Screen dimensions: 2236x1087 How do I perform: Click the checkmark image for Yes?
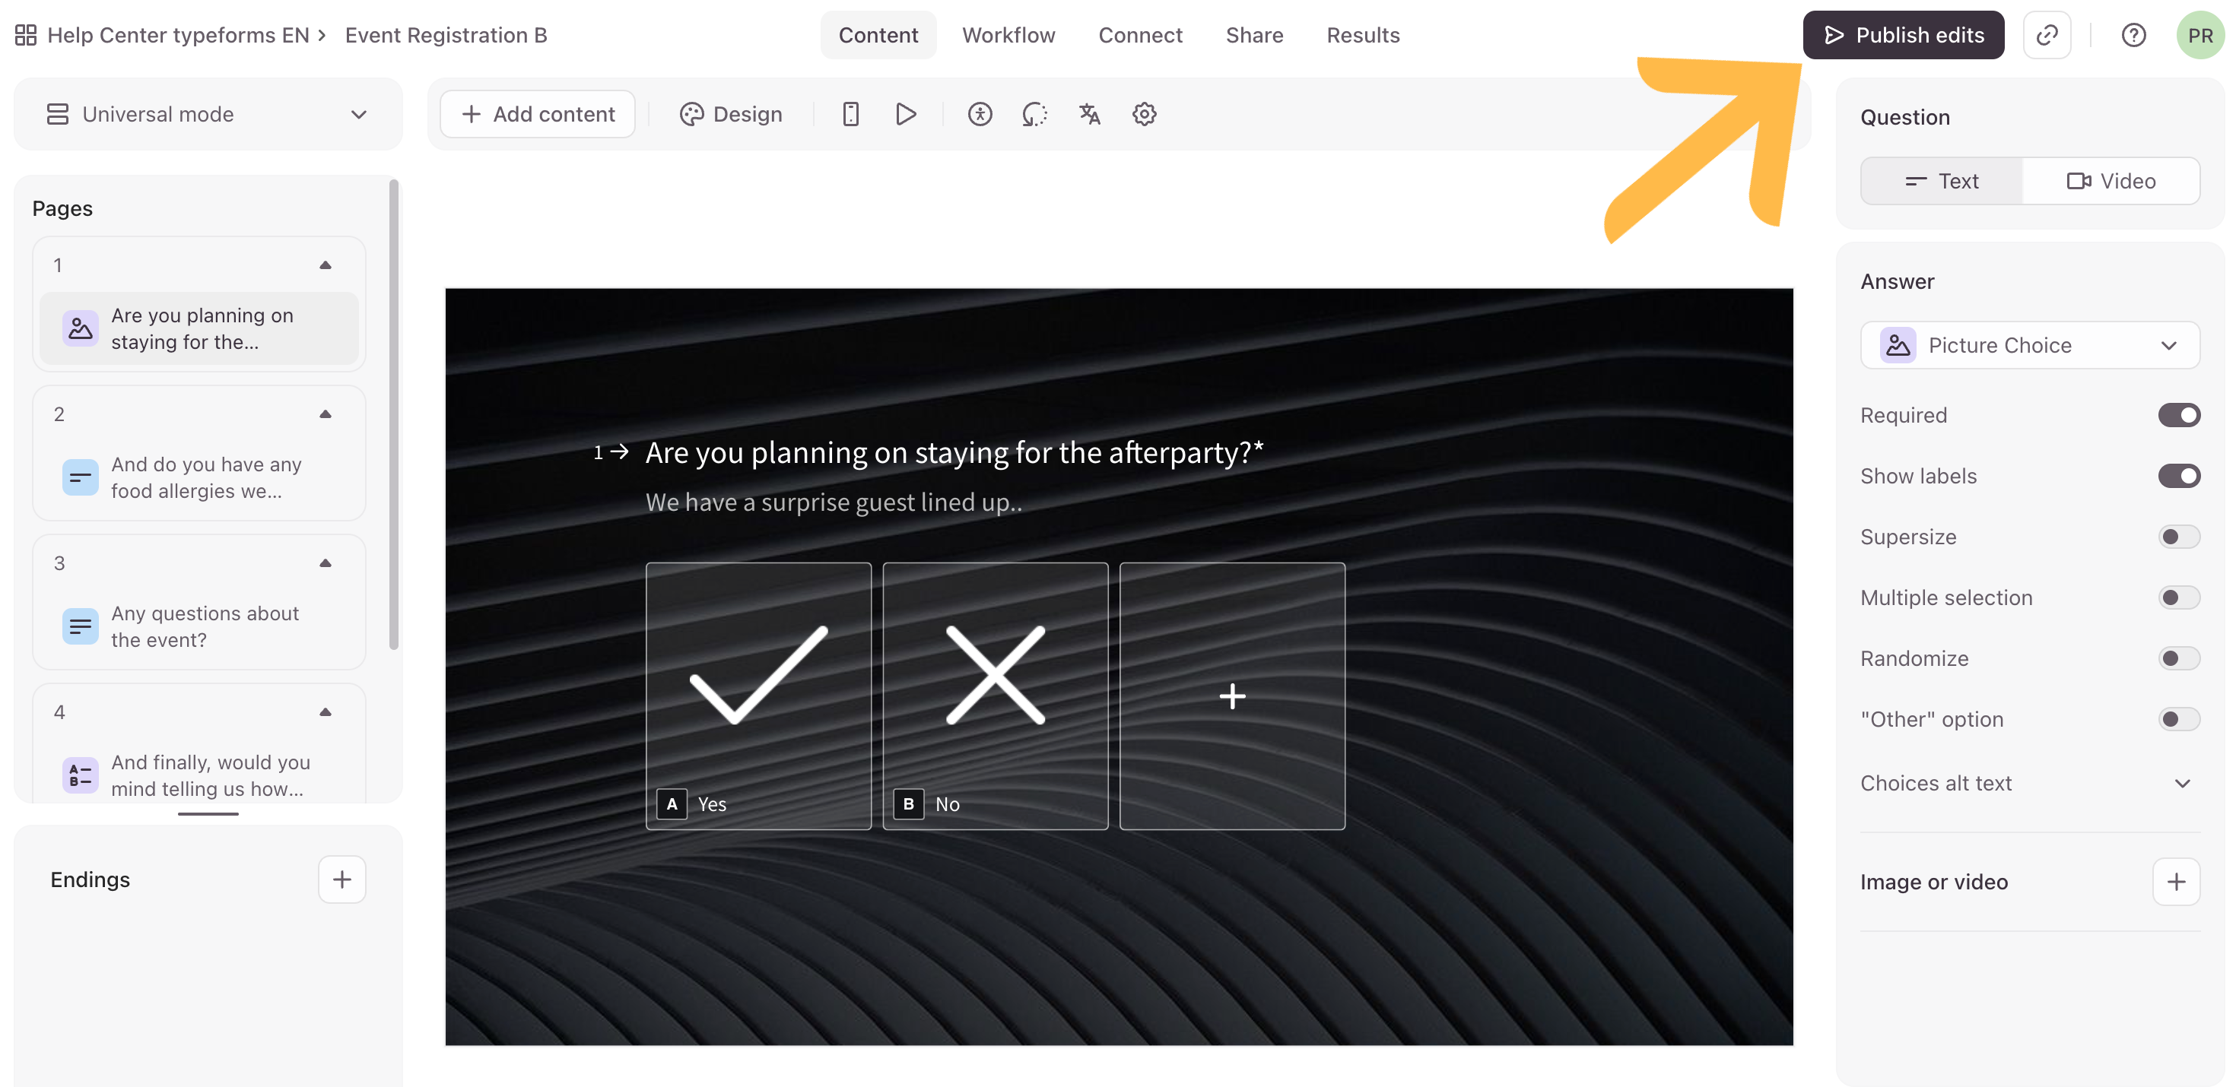(x=758, y=675)
